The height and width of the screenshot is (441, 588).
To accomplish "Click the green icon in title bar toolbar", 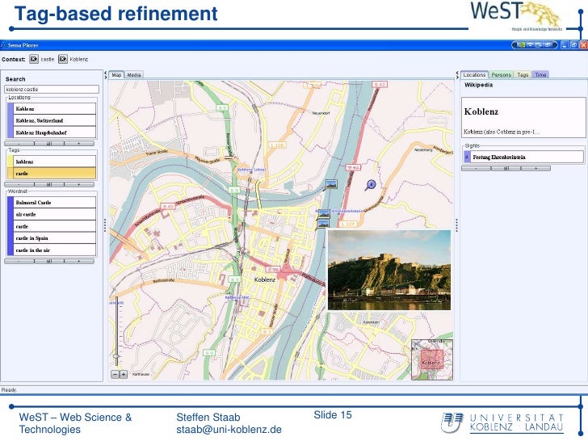I will 522,45.
